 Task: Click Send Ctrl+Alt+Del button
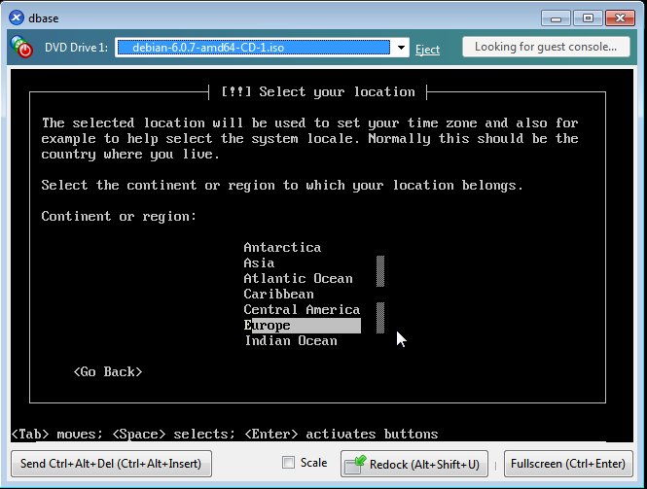pos(112,464)
